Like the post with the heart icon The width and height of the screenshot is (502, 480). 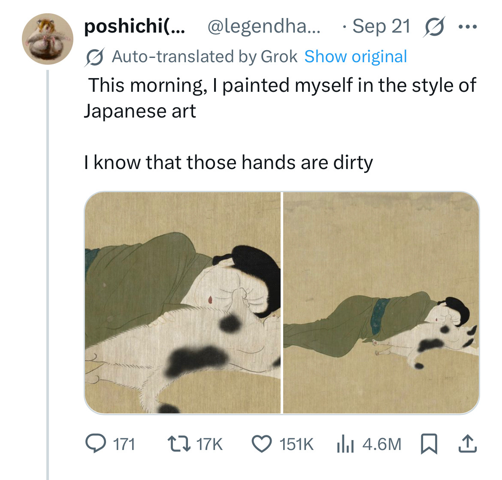tap(261, 444)
